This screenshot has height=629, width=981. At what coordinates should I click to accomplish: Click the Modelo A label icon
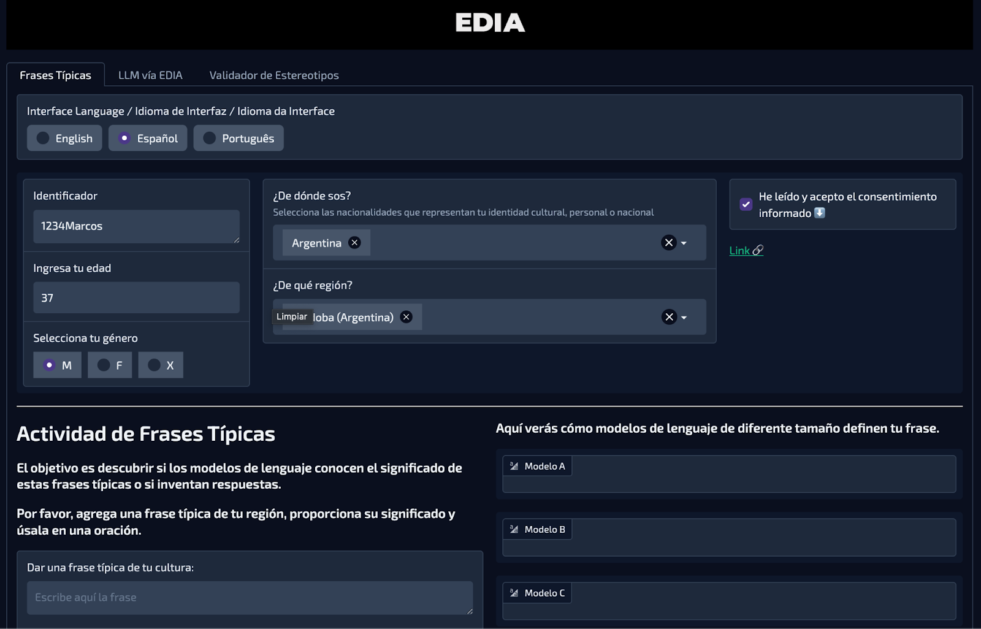[x=514, y=467]
